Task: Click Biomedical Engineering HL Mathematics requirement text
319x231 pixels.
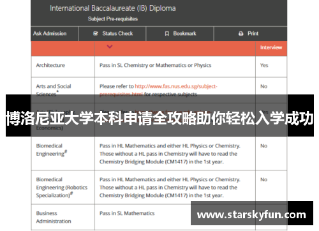Action: pos(170,154)
